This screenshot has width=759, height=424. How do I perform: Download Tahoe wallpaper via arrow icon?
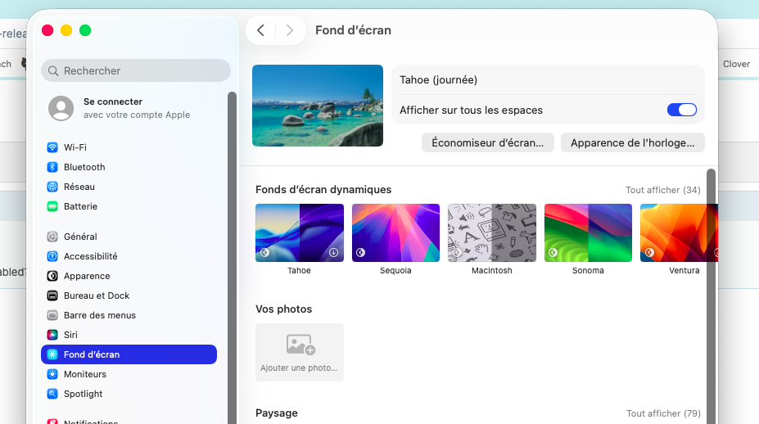[333, 253]
